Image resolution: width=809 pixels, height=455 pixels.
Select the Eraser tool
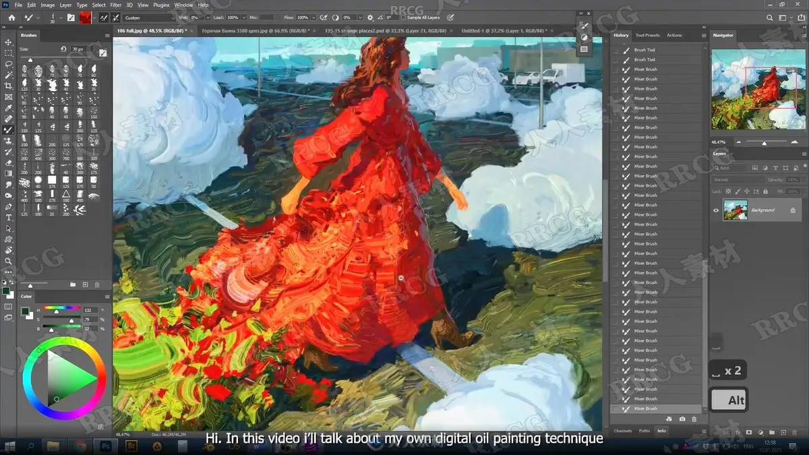[x=9, y=162]
